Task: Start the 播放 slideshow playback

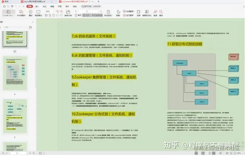Action: (x=31, y=13)
